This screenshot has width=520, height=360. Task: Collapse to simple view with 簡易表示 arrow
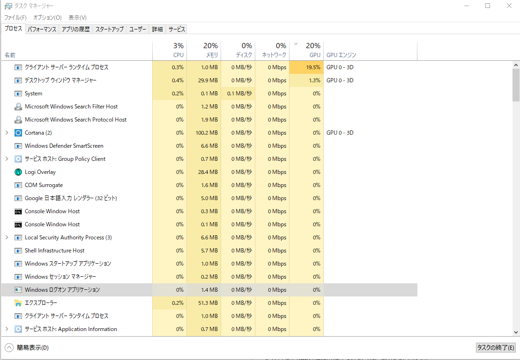click(9, 347)
